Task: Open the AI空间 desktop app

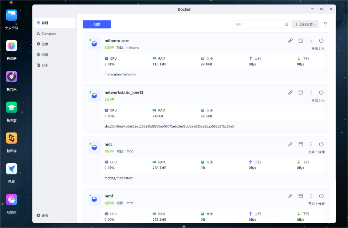Action: point(12,200)
